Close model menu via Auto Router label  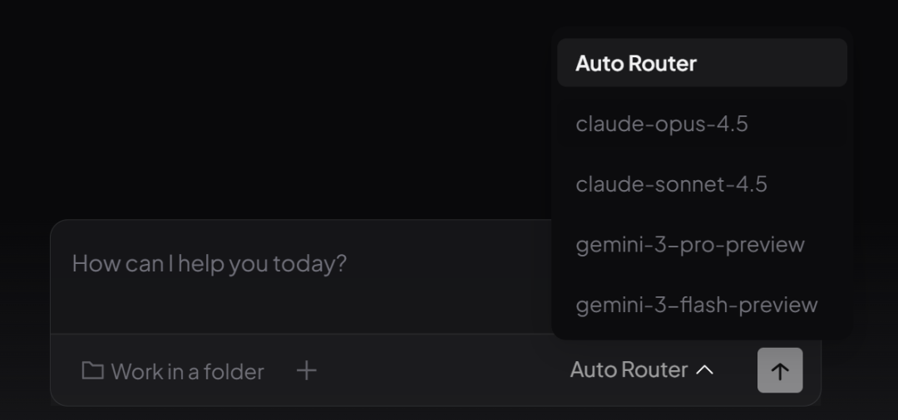[x=629, y=370]
